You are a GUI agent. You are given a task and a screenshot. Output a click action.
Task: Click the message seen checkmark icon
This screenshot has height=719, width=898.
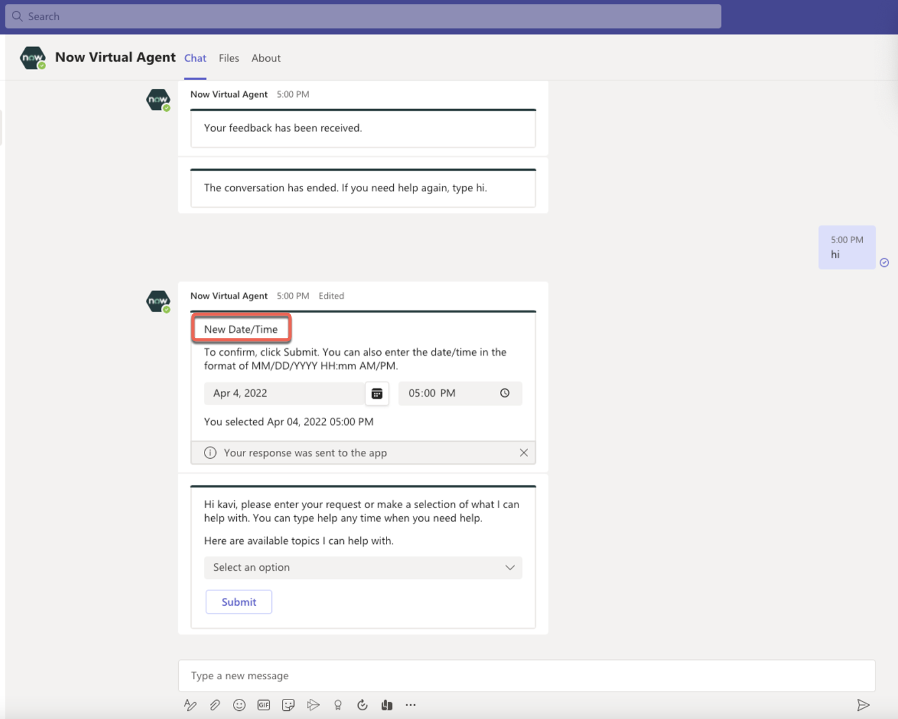click(884, 262)
